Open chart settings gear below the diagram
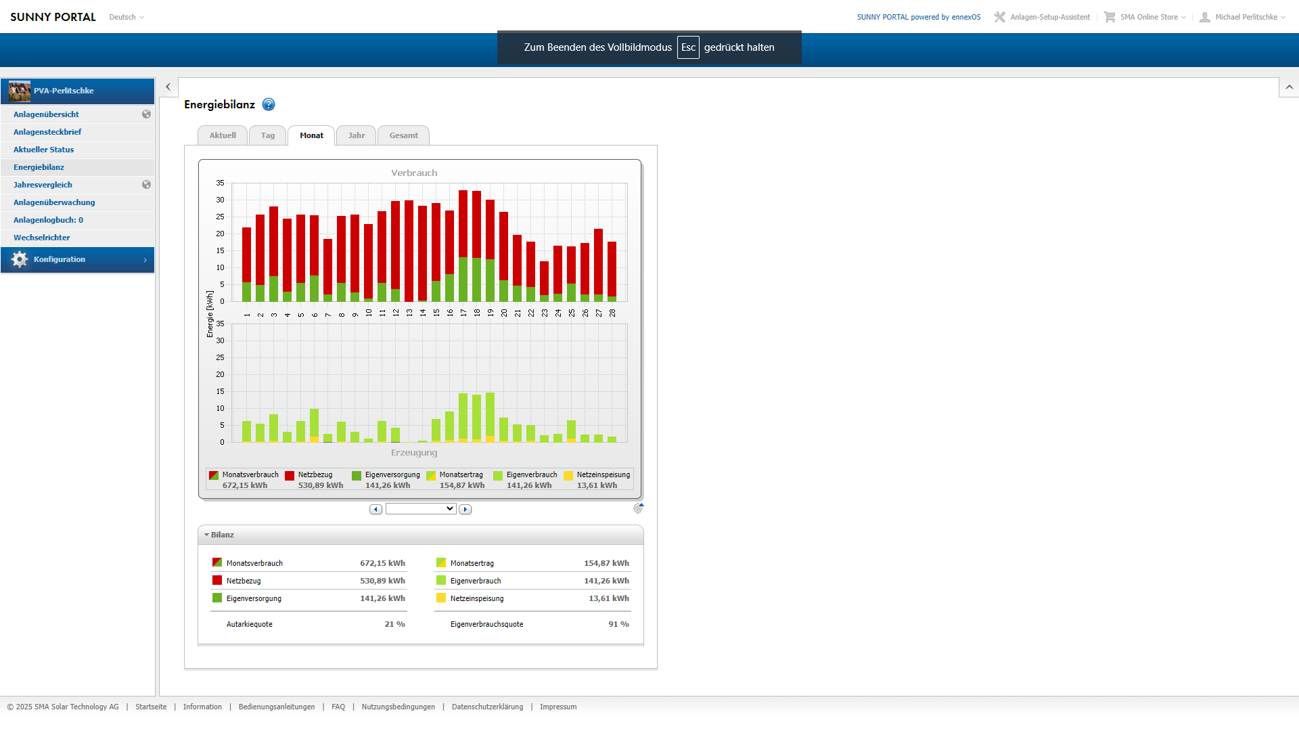The height and width of the screenshot is (731, 1299). coord(637,508)
